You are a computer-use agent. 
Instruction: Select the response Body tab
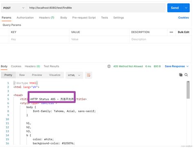pyautogui.click(x=4, y=66)
